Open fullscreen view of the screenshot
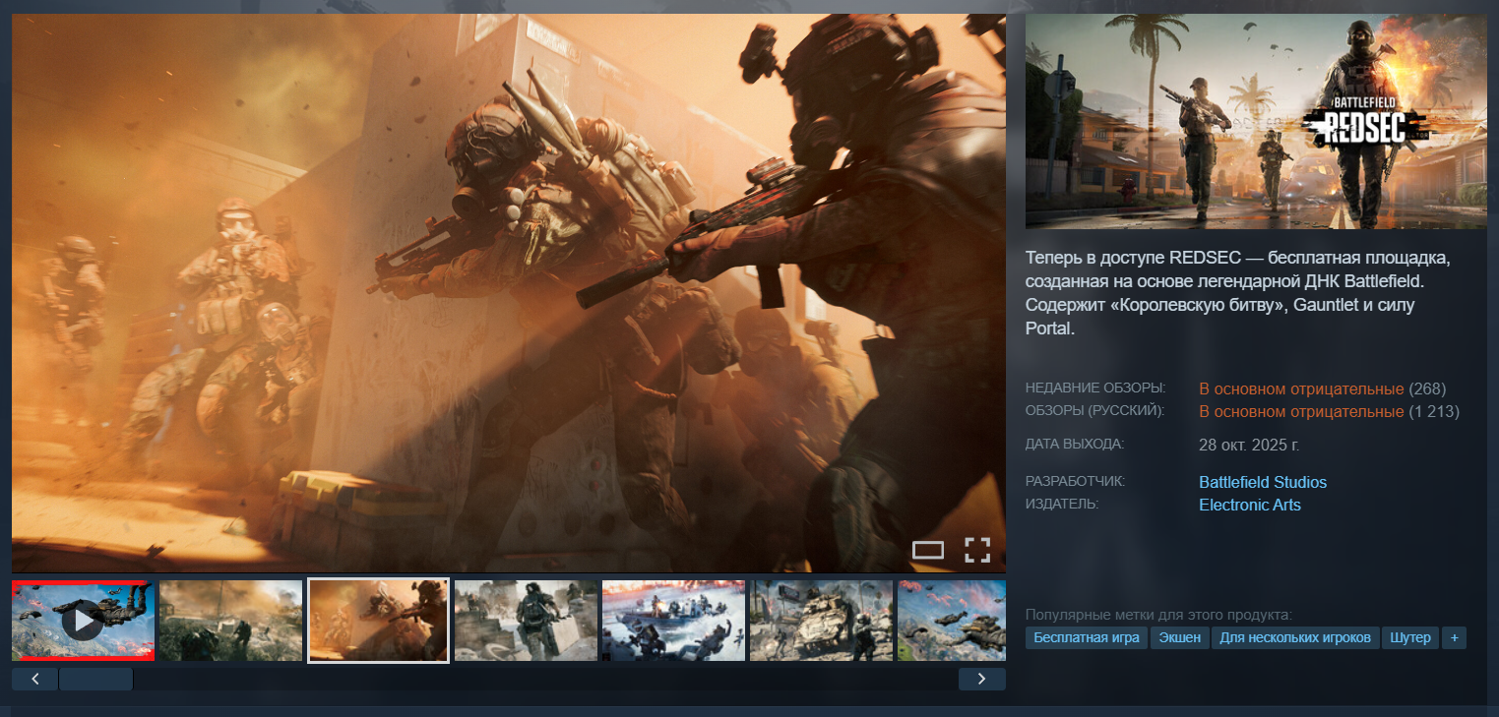 coord(976,551)
